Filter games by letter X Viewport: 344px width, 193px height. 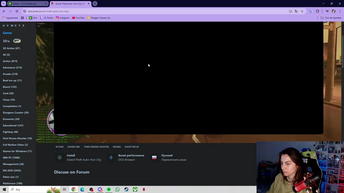pos(16,25)
